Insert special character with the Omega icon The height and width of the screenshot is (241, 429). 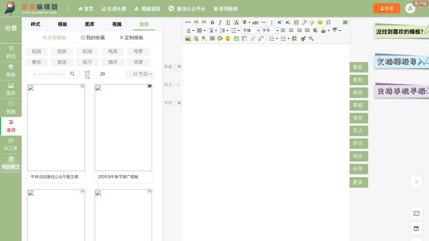(x=328, y=22)
